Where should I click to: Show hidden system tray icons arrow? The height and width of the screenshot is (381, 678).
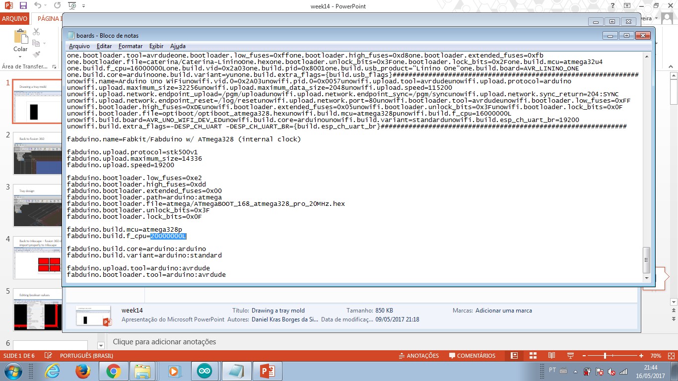[577, 371]
